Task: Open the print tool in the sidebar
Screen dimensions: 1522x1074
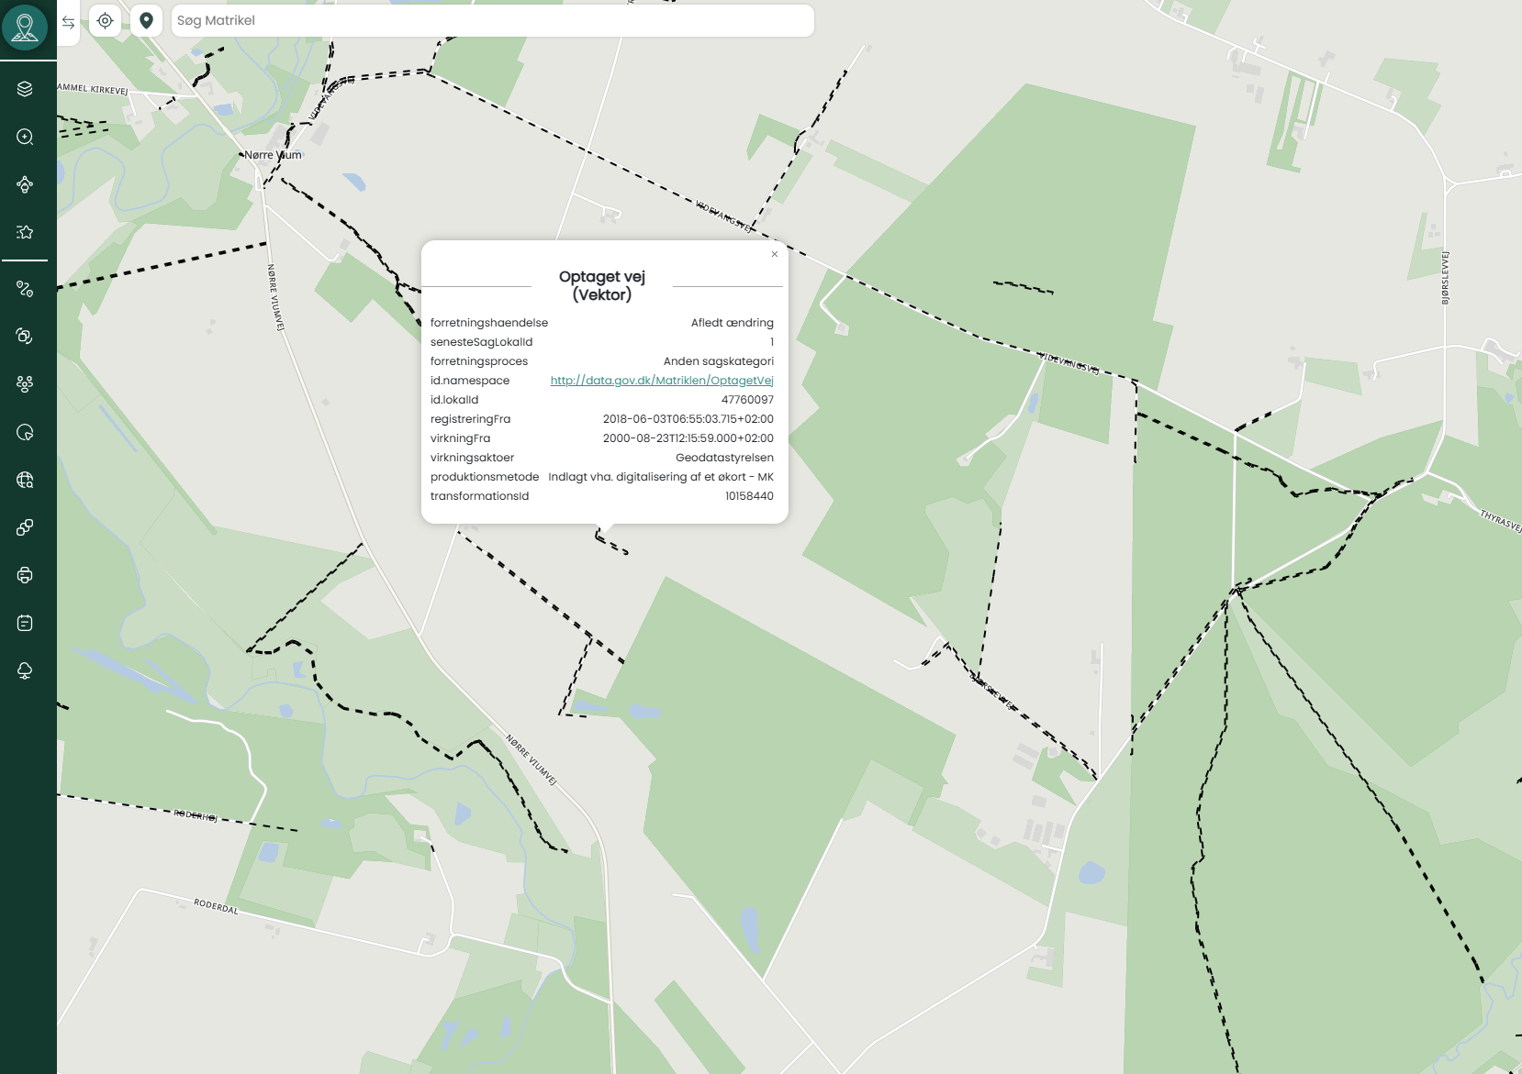Action: click(x=25, y=575)
